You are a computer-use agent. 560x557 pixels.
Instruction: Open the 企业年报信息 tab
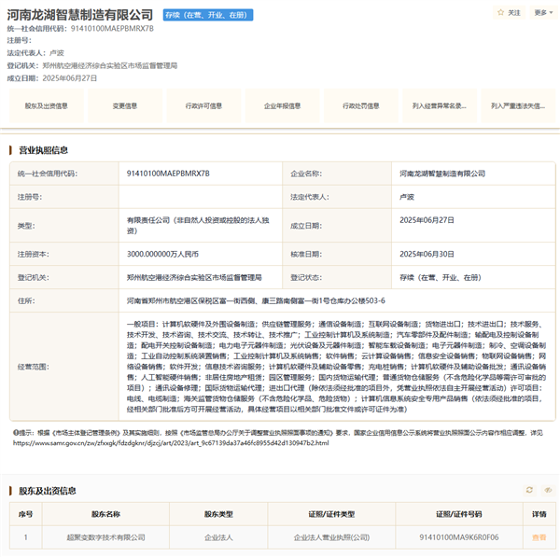tap(282, 105)
